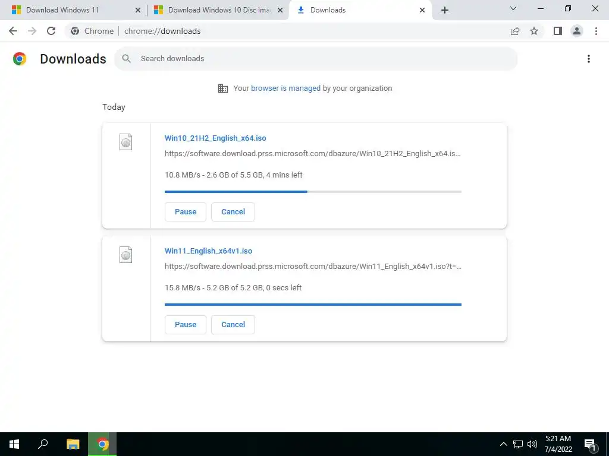This screenshot has width=609, height=456.
Task: Cancel the Win10_21H2 download
Action: [x=233, y=212]
